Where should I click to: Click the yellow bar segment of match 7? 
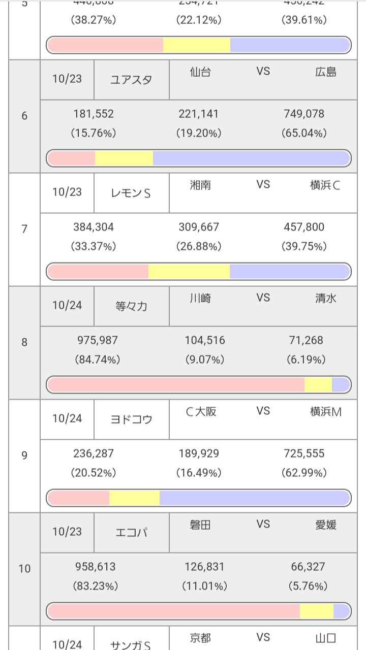189,272
